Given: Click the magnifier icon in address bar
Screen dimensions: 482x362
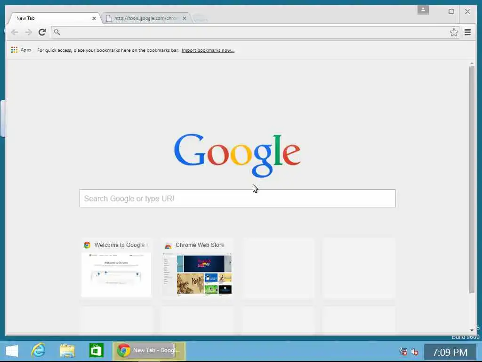Looking at the screenshot, I should [57, 32].
